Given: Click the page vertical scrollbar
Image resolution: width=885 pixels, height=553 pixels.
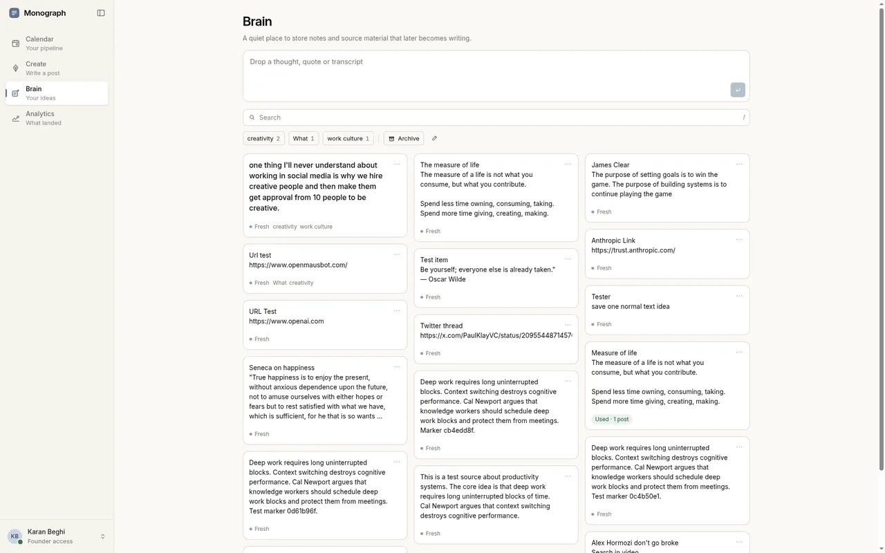Looking at the screenshot, I should (x=881, y=238).
